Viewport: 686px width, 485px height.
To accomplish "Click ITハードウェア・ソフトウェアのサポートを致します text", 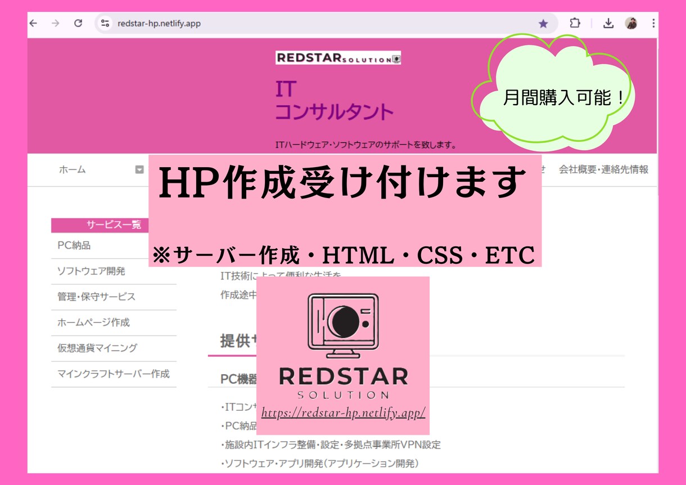I will click(365, 145).
